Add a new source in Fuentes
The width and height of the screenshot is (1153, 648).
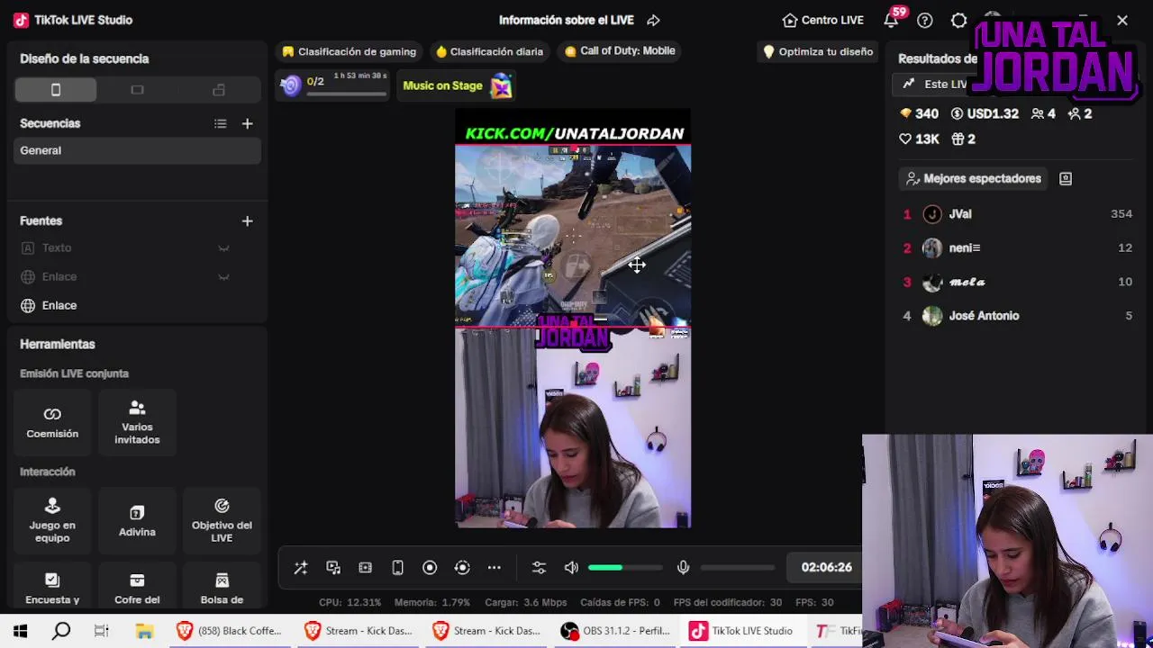247,220
